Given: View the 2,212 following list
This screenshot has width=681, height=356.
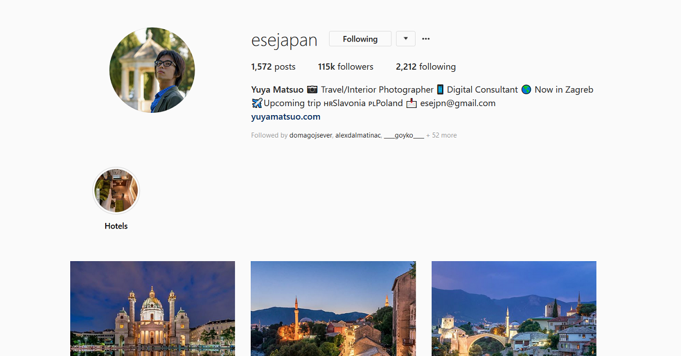Looking at the screenshot, I should [x=426, y=66].
